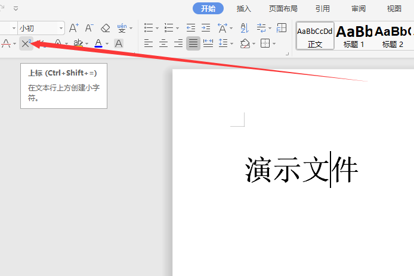
Task: Open the 页面布局 ribbon tab
Action: click(283, 9)
